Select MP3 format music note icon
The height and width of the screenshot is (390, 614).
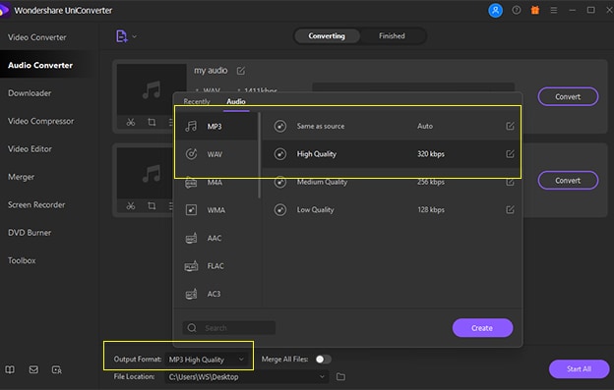[x=191, y=126]
